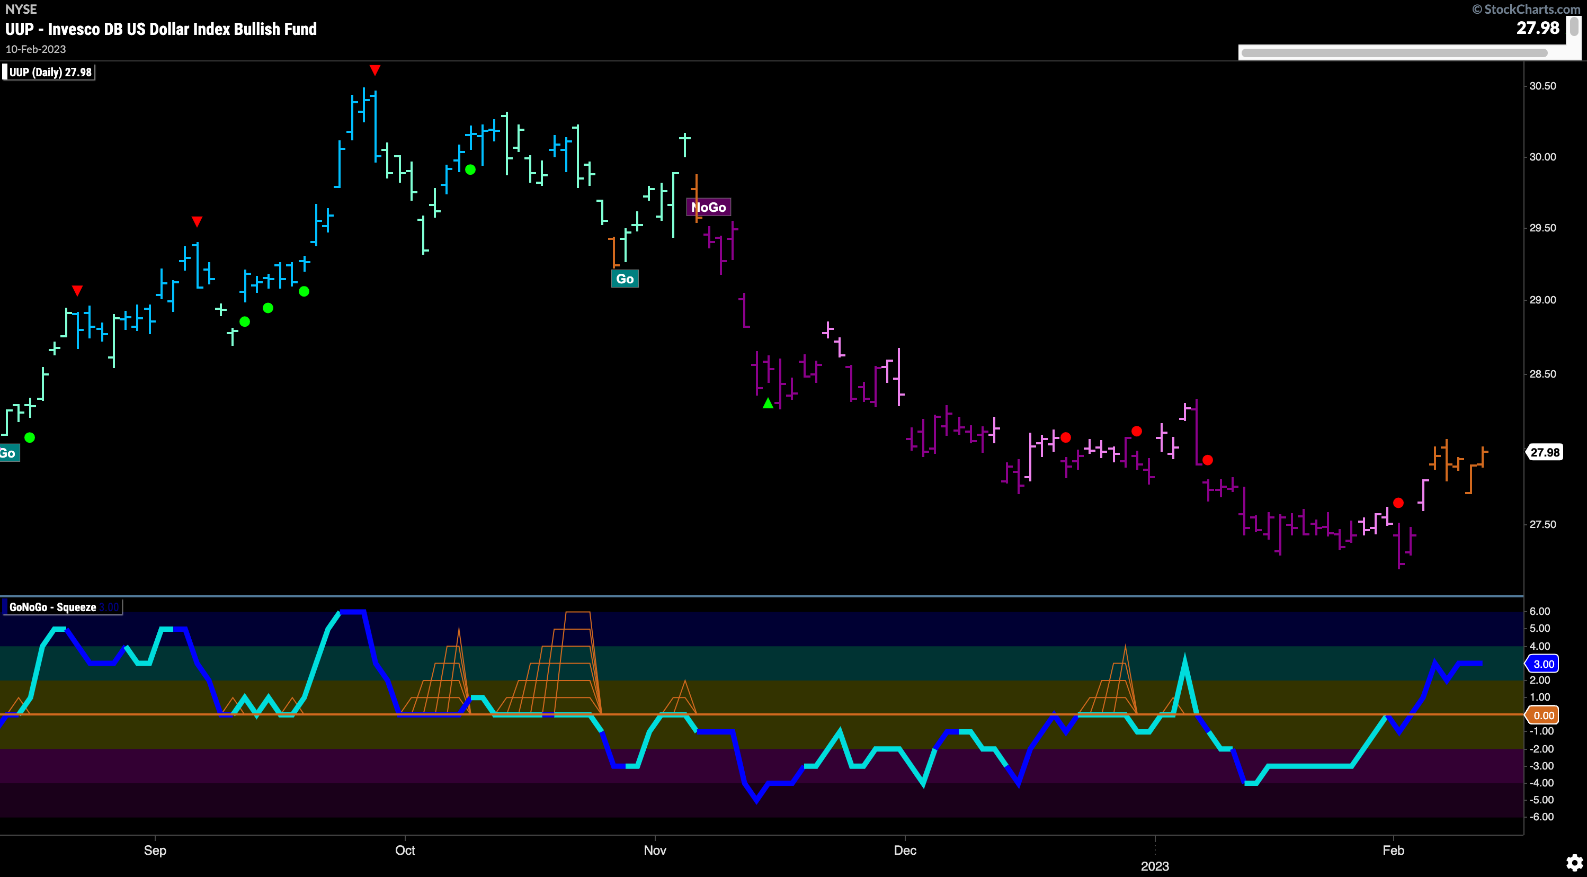
Task: Click the green dot near the left Go label
Action: (30, 438)
